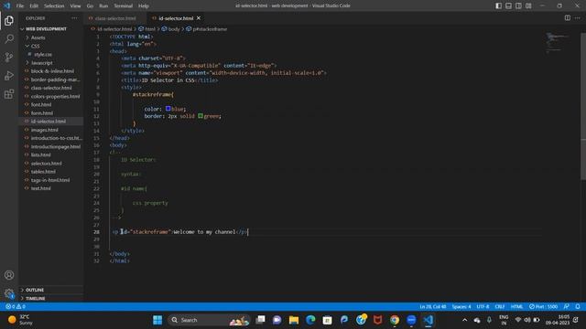Open the Manage gear icon

9,293
